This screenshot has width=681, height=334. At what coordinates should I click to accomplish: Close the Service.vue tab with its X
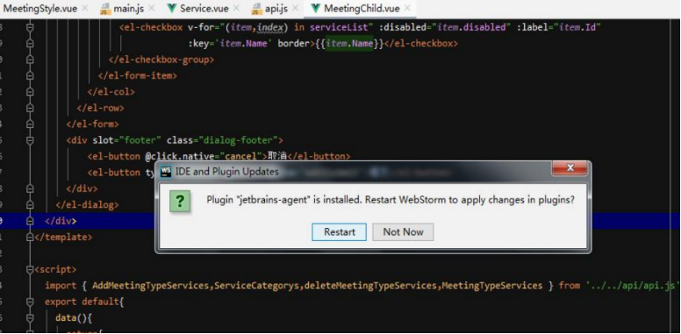236,8
